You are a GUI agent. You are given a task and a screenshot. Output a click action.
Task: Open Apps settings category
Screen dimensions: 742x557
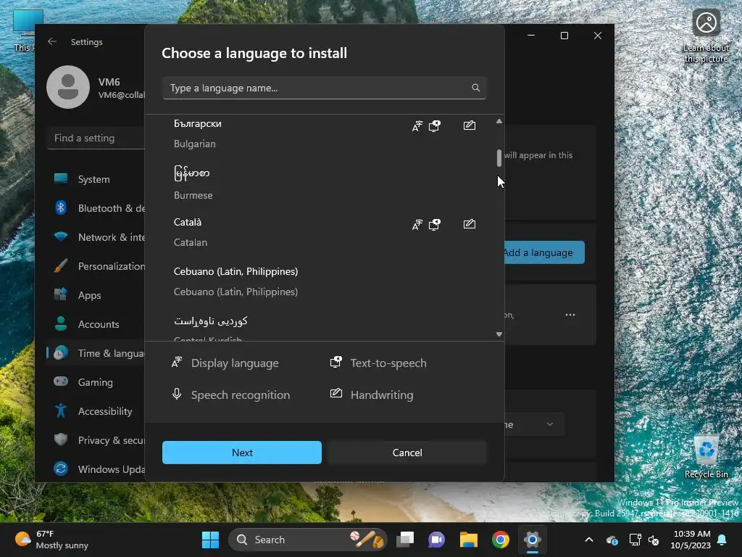tap(96, 295)
